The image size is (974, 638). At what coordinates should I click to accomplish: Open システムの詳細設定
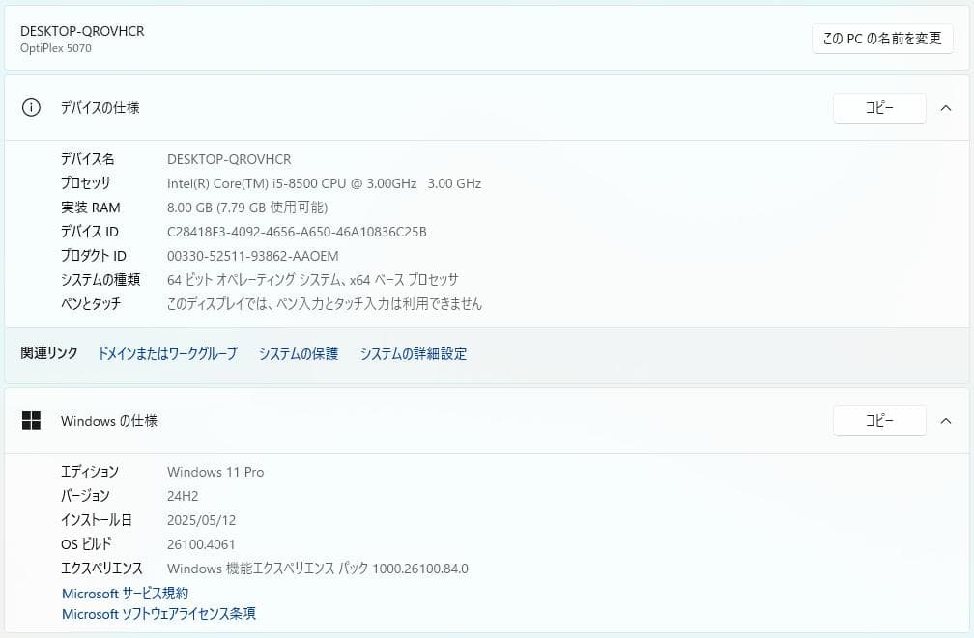(412, 353)
